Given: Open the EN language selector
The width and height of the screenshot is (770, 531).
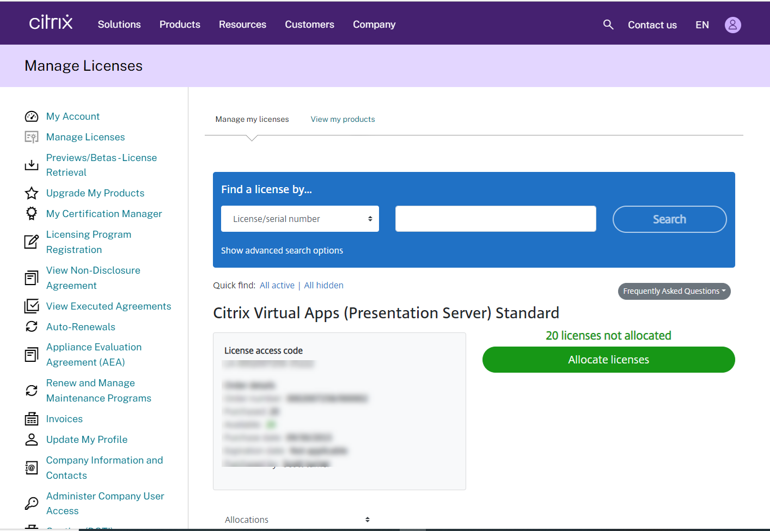Looking at the screenshot, I should click(x=702, y=25).
